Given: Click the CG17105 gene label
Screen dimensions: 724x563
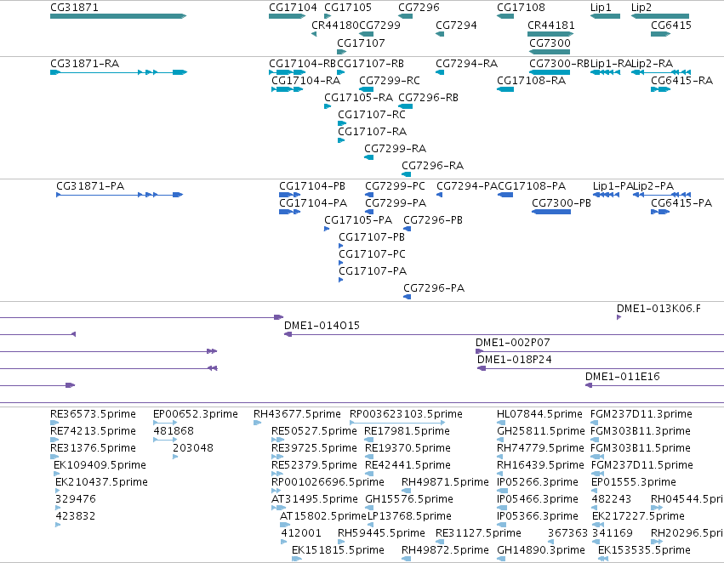Looking at the screenshot, I should (x=348, y=8).
